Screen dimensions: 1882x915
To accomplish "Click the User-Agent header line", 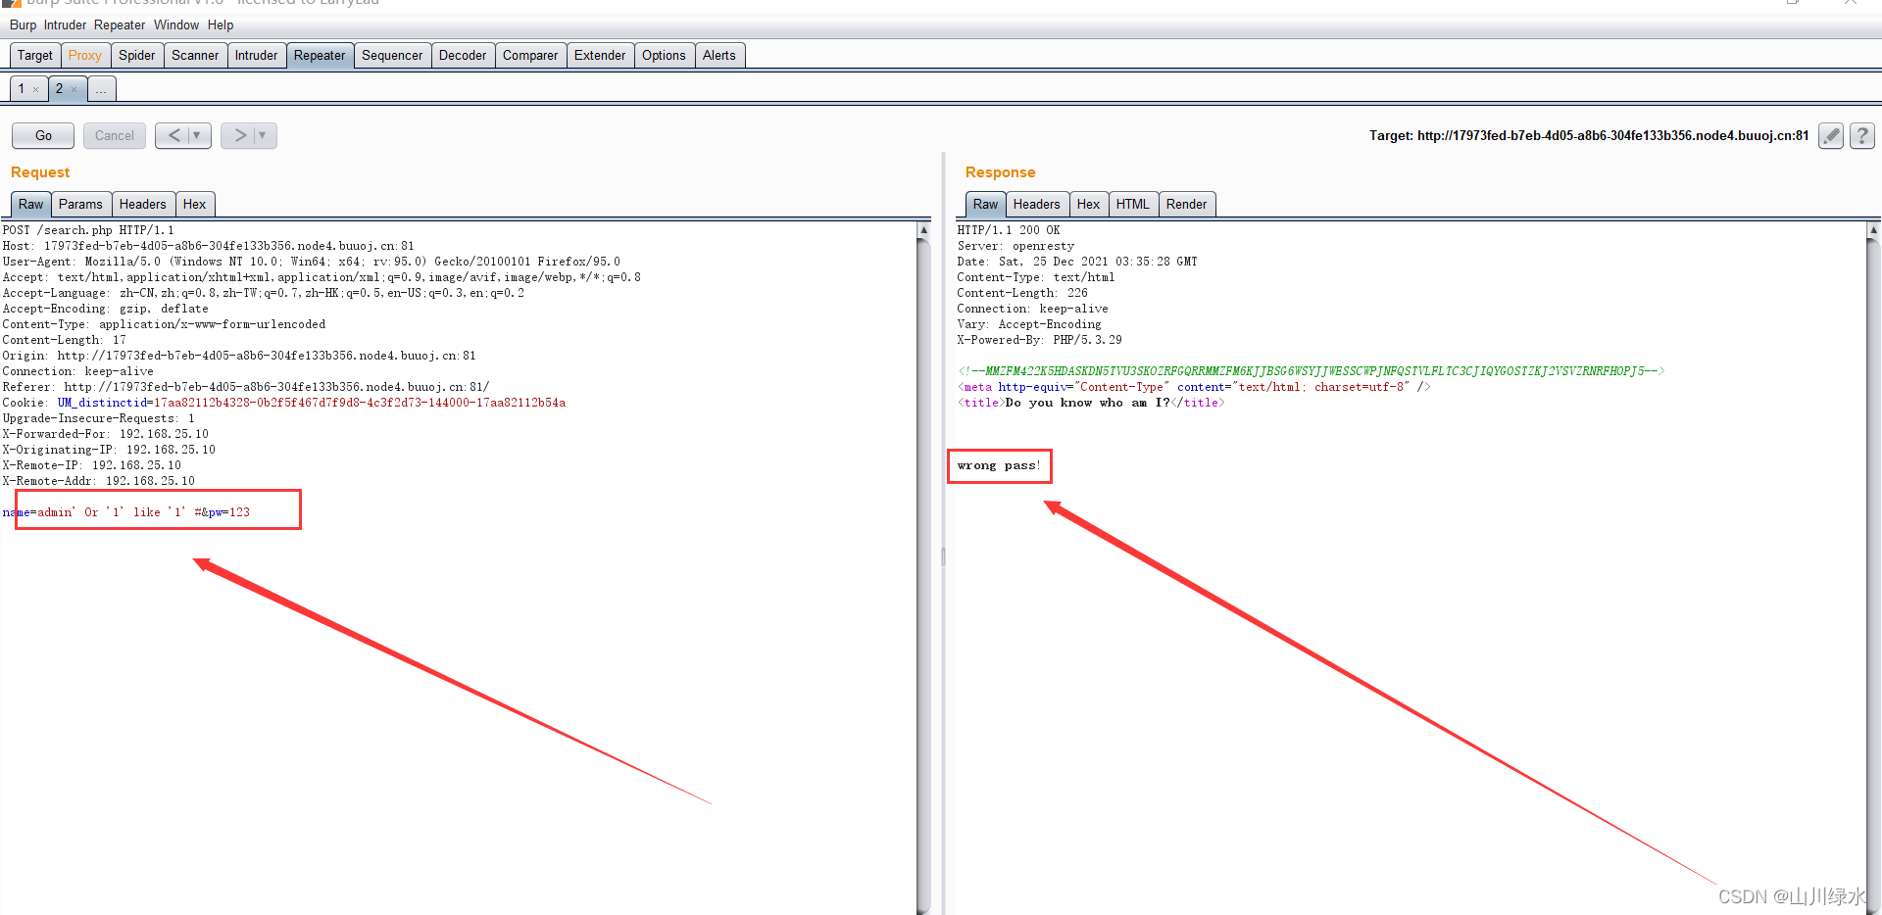I will (x=312, y=262).
